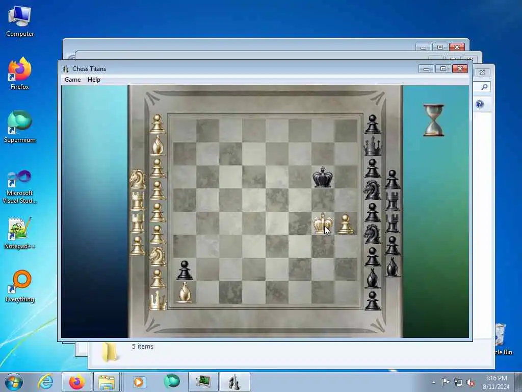Screen dimensions: 522x392
Task: Select the black pawn on the board
Action: click(185, 270)
